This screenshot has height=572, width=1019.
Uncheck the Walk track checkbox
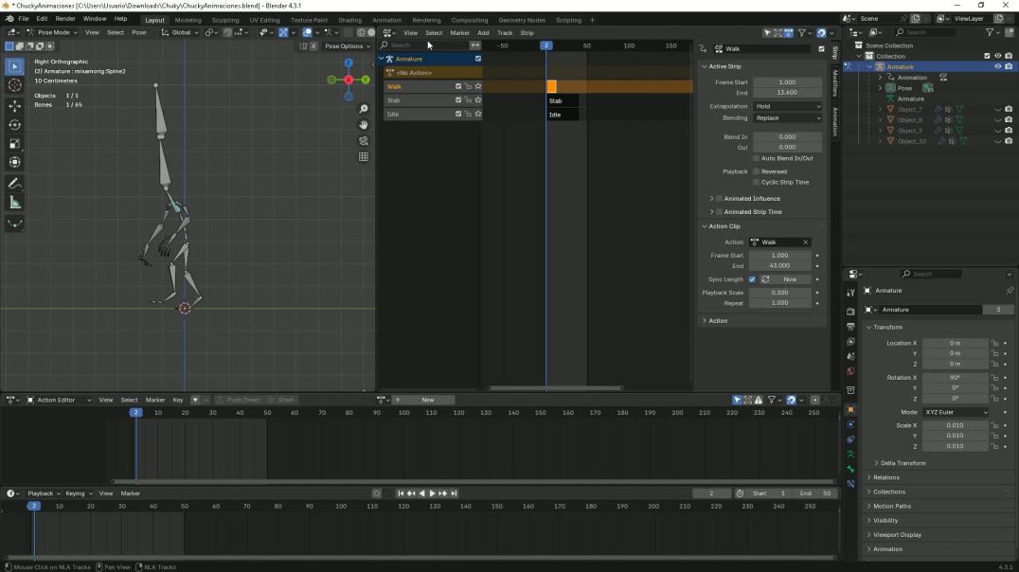pyautogui.click(x=458, y=86)
